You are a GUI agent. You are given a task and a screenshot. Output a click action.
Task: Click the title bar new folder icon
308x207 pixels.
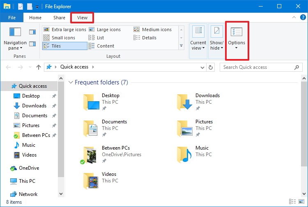[30, 7]
